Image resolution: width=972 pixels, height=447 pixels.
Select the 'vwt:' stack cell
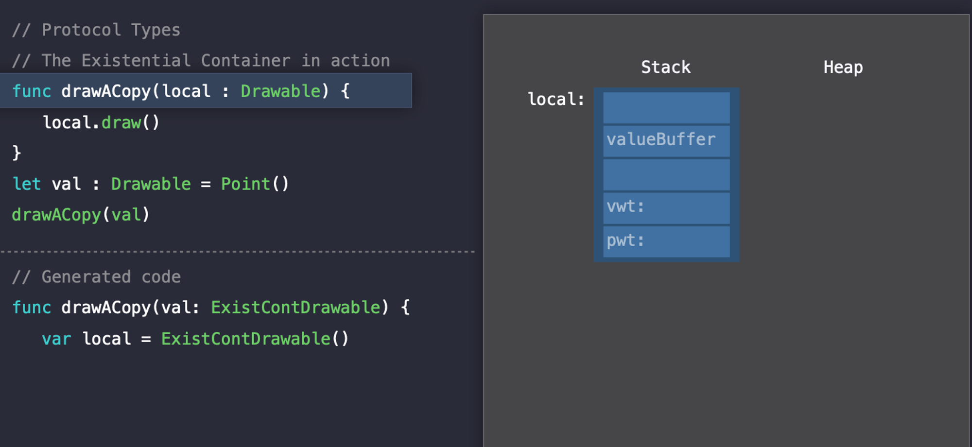666,208
